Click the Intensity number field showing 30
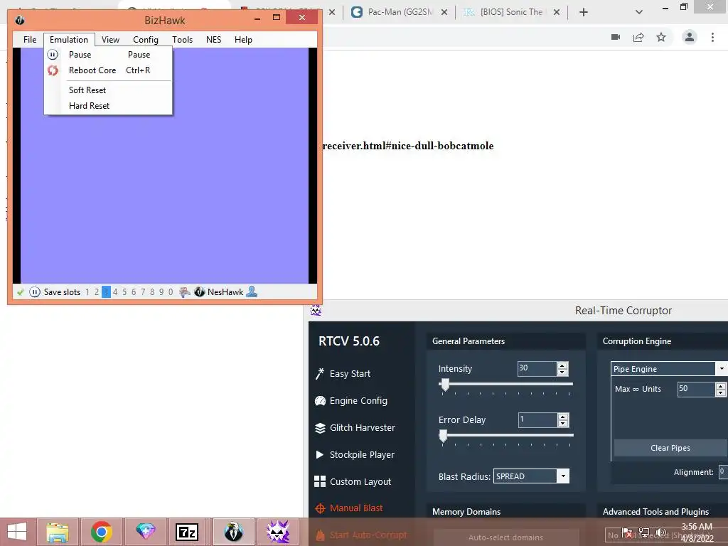 (x=537, y=369)
